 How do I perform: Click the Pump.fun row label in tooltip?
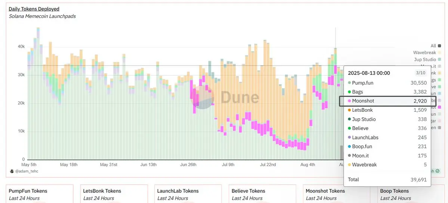coord(362,83)
